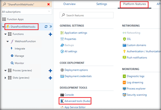
Task: Switch to the Settings tab
Action: [102, 4]
